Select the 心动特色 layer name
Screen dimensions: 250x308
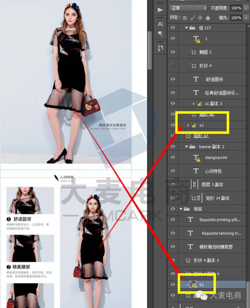pyautogui.click(x=213, y=171)
